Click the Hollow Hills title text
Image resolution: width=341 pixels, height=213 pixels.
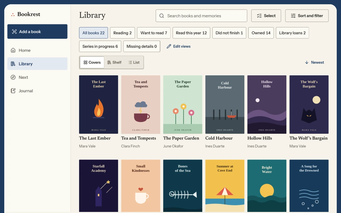[260, 138]
